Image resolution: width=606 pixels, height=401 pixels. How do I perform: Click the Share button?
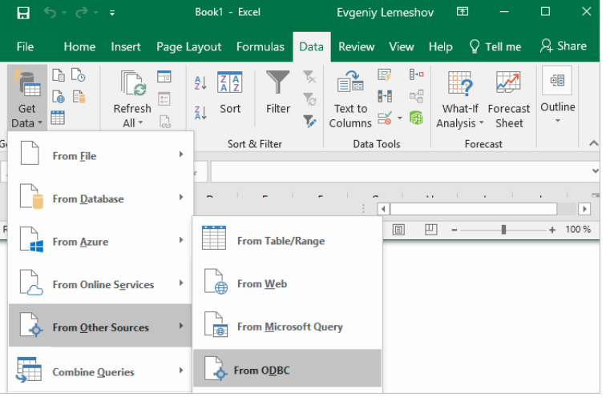tap(564, 46)
